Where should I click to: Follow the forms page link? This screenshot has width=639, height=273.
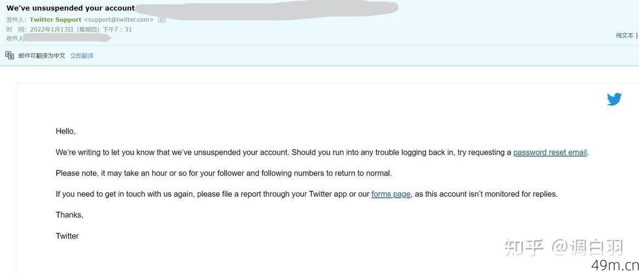click(x=391, y=194)
